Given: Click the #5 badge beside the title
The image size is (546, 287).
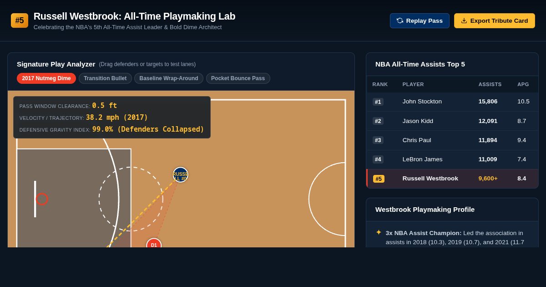Looking at the screenshot, I should 20,20.
